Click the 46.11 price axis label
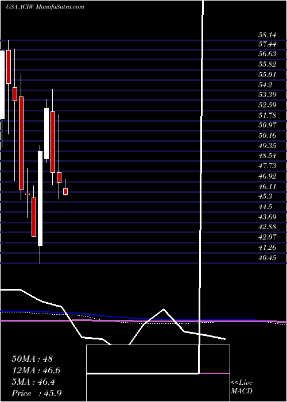287x402 pixels. tap(267, 187)
